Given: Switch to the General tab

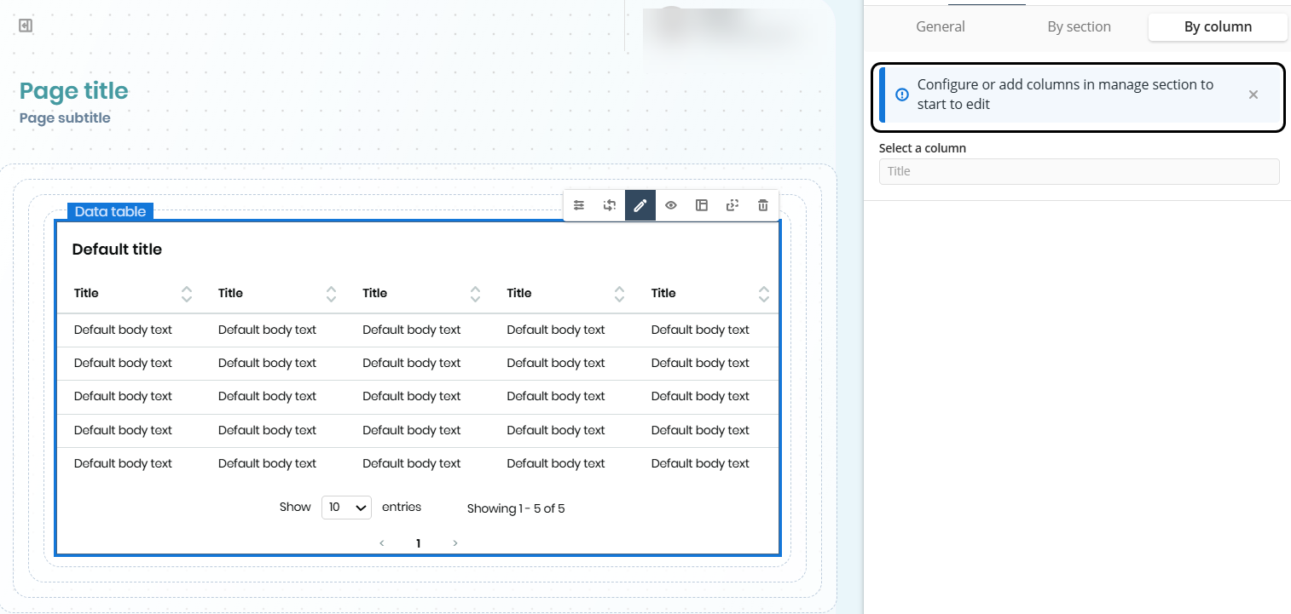Looking at the screenshot, I should click(940, 26).
